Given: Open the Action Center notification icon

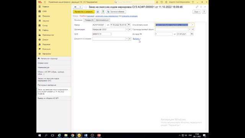Looking at the screenshot, I should pyautogui.click(x=204, y=135).
